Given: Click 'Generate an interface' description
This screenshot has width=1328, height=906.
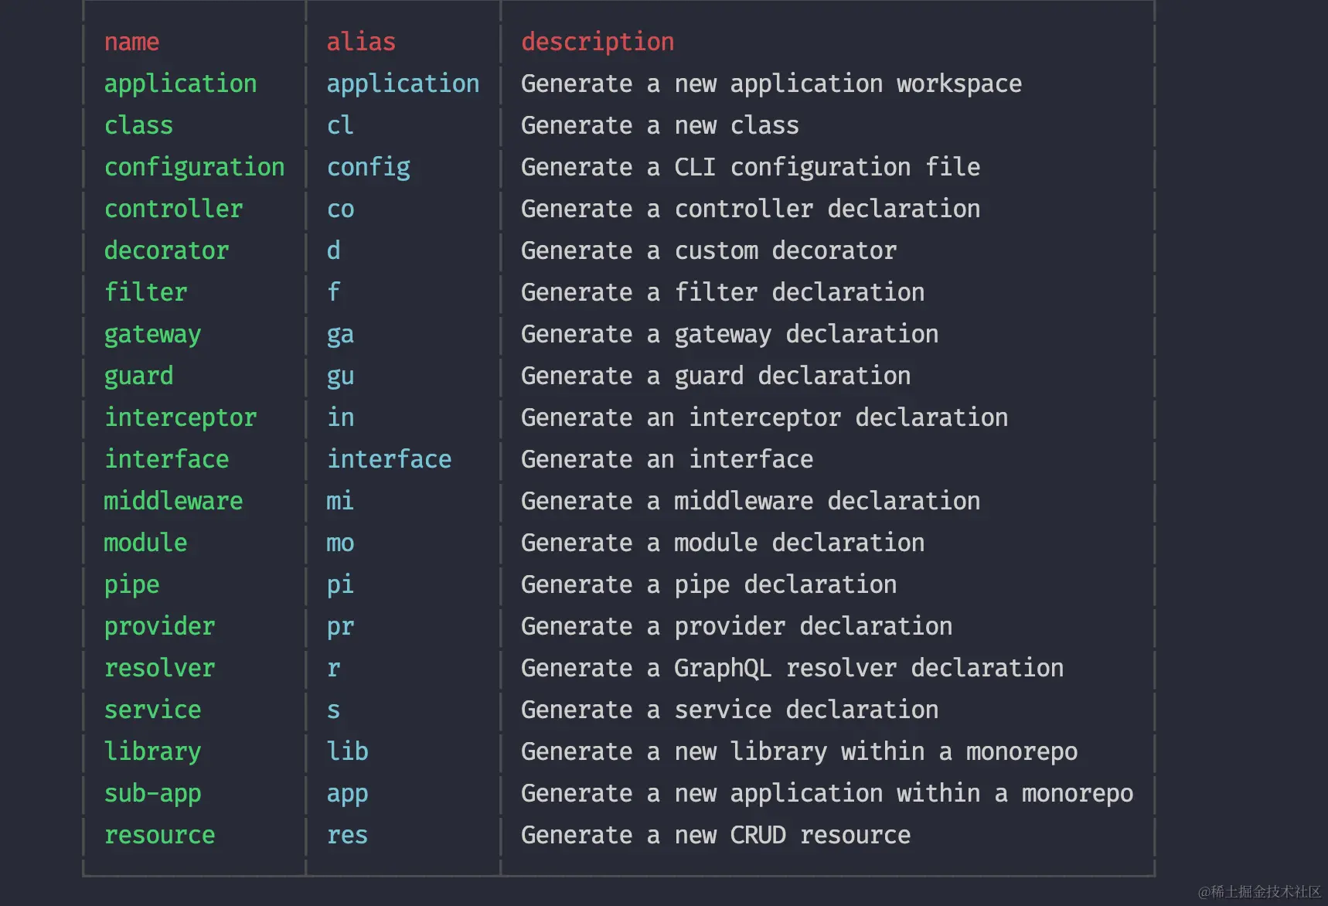Looking at the screenshot, I should tap(667, 459).
